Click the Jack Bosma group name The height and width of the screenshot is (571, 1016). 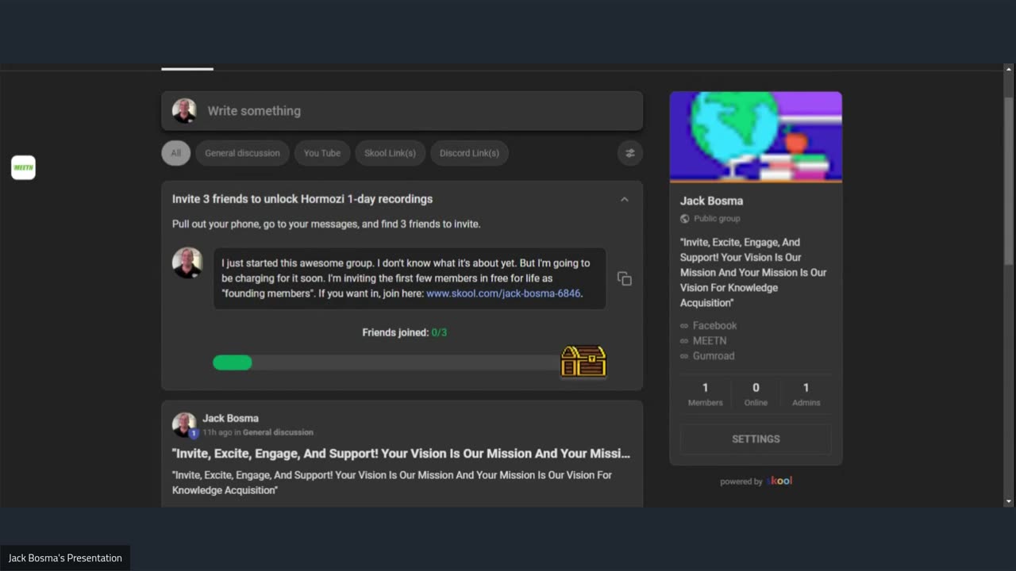711,201
